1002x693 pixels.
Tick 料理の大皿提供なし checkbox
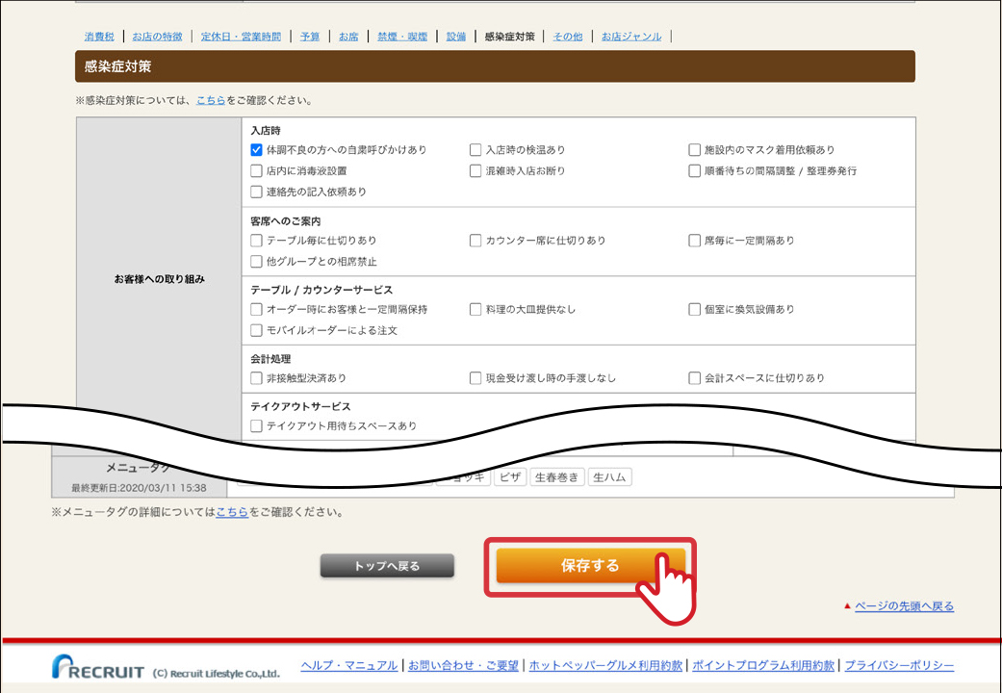click(475, 309)
